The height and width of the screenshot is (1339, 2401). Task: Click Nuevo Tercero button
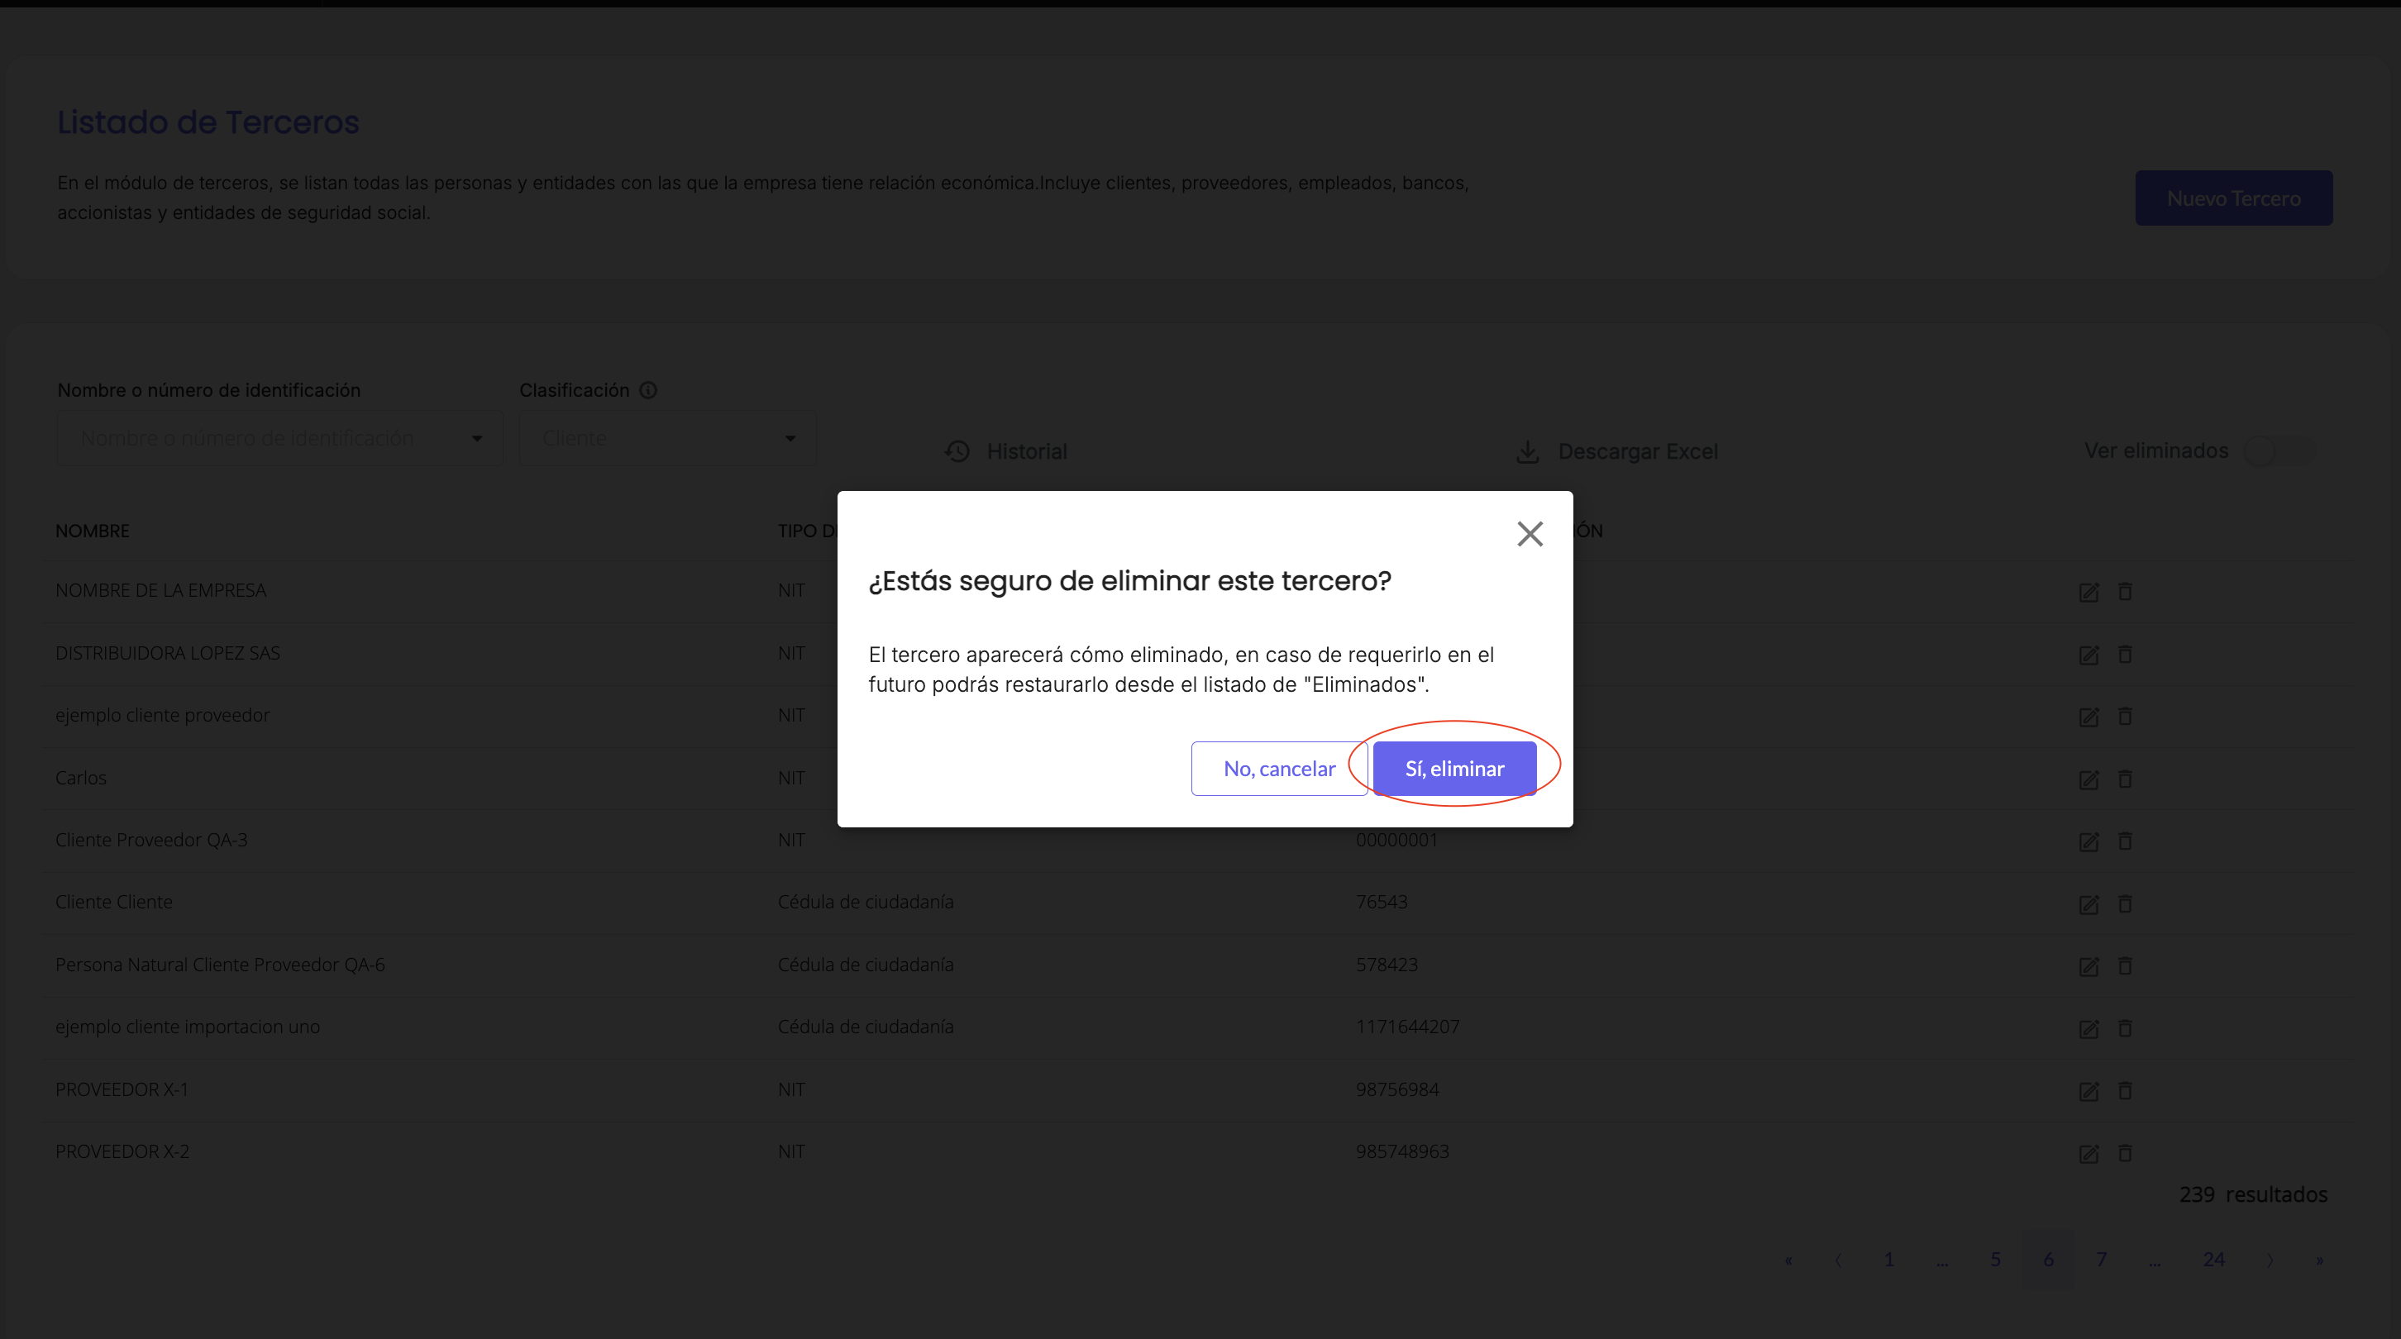(x=2233, y=198)
